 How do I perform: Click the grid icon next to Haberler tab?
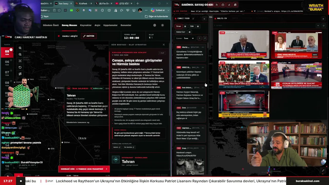point(189,32)
